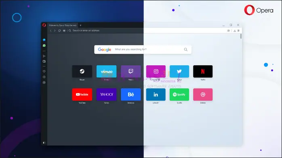Go forward with the forward arrow

pyautogui.click(x=55, y=31)
